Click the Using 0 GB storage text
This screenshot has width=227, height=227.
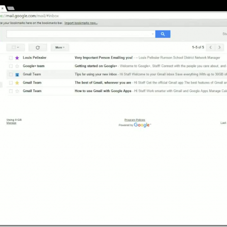pos(14,120)
